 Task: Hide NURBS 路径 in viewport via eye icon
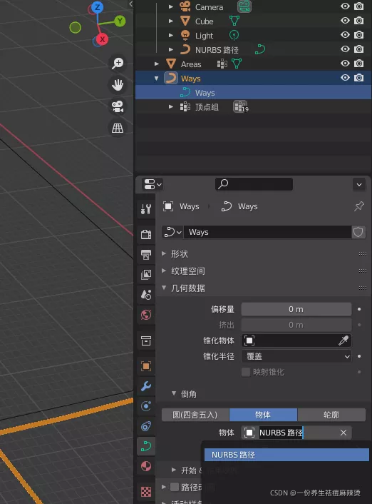[345, 49]
